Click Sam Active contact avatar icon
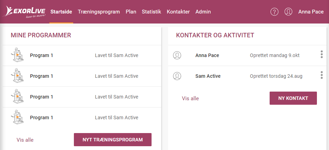Image resolution: width=329 pixels, height=150 pixels. (x=177, y=76)
